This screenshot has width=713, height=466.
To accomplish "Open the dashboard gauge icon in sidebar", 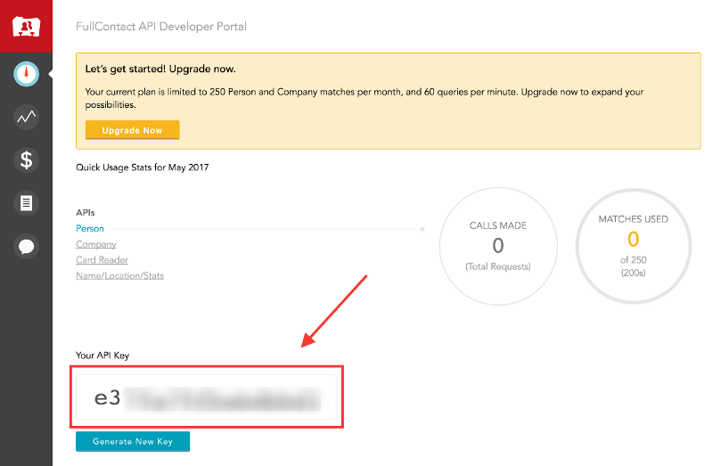I will click(27, 74).
